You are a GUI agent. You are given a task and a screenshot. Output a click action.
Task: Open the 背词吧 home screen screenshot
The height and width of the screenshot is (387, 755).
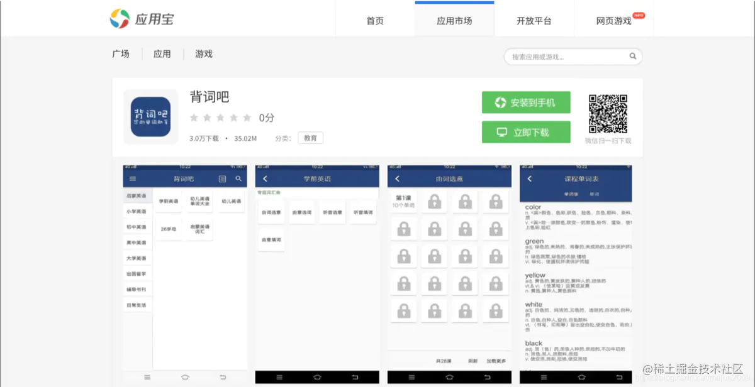pos(185,274)
